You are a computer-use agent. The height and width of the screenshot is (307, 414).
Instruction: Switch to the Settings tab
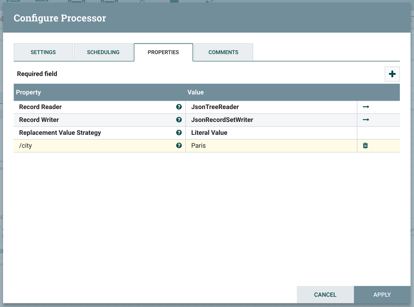pos(43,52)
